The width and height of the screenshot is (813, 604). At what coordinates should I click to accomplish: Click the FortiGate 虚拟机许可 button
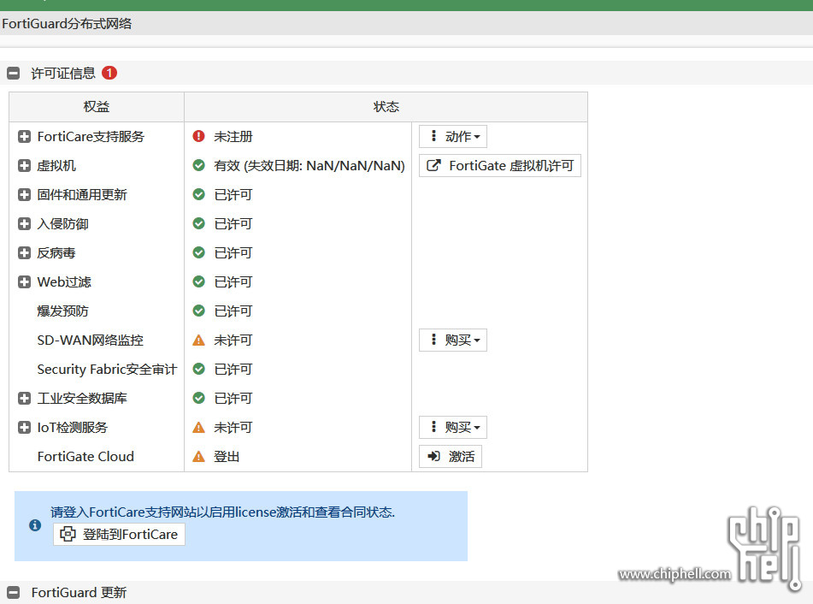(500, 165)
